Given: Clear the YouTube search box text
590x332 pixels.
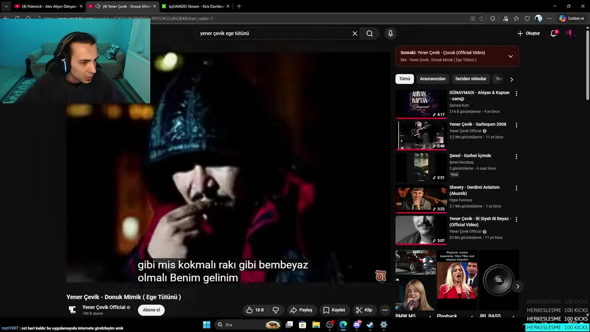Looking at the screenshot, I should (x=355, y=34).
